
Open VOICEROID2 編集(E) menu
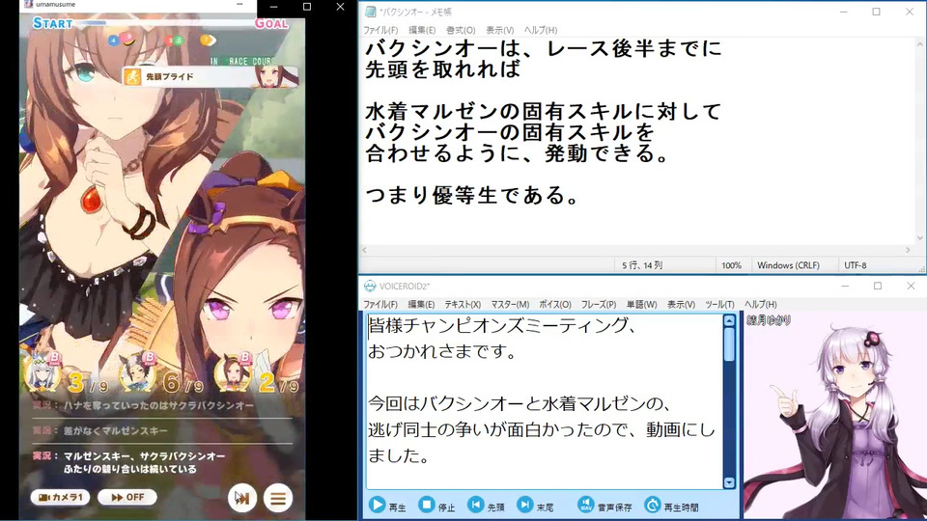tap(421, 304)
